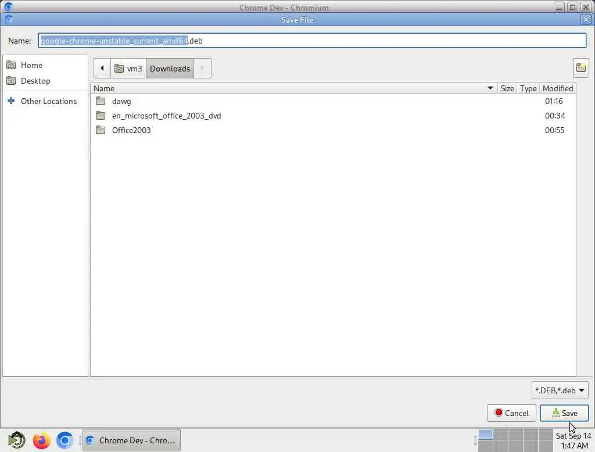The width and height of the screenshot is (595, 452).
Task: Click the Name filename input field
Action: (312, 41)
